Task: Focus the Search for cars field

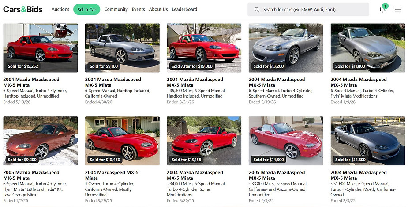Action: (308, 10)
